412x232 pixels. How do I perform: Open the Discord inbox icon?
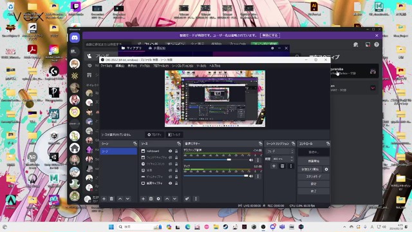[x=368, y=44]
